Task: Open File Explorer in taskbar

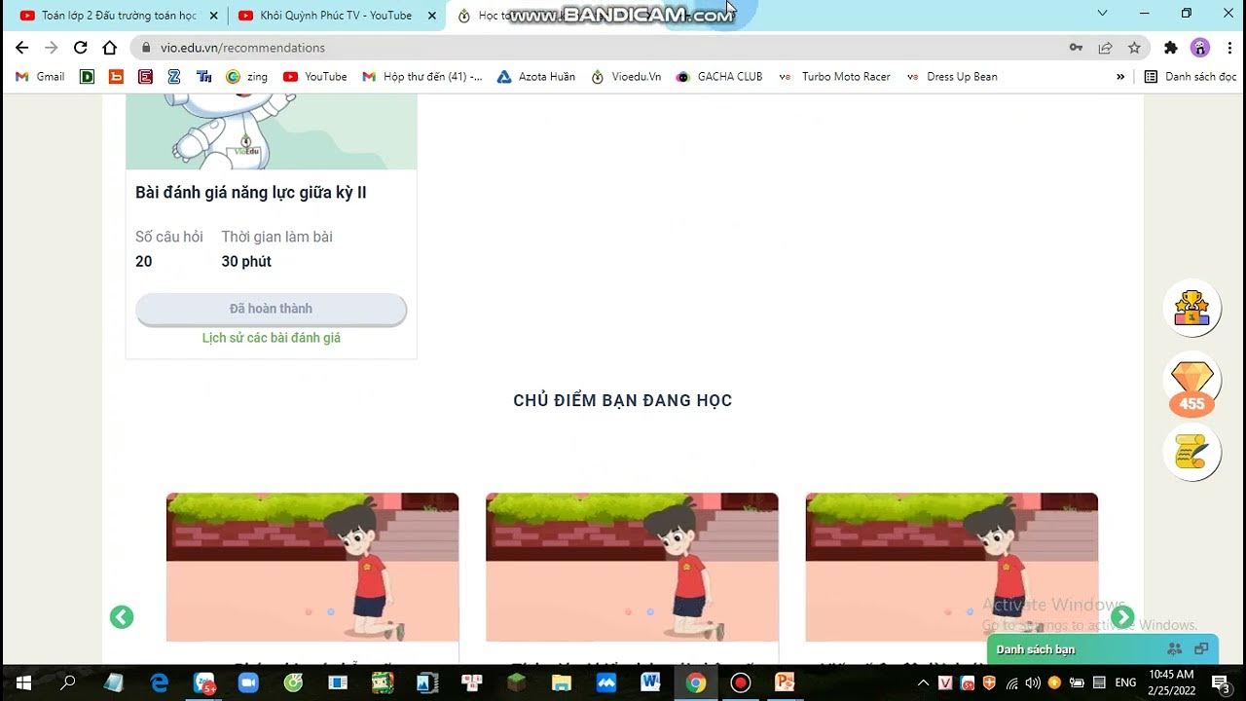Action: coord(561,683)
